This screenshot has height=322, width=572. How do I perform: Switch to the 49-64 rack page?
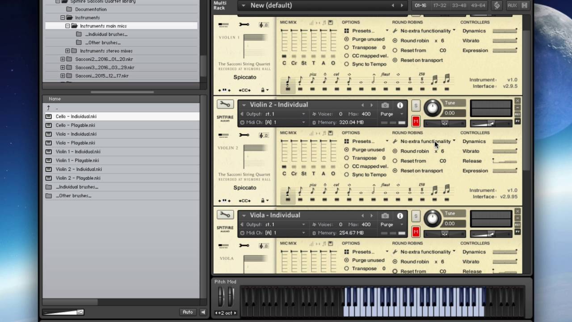click(478, 5)
